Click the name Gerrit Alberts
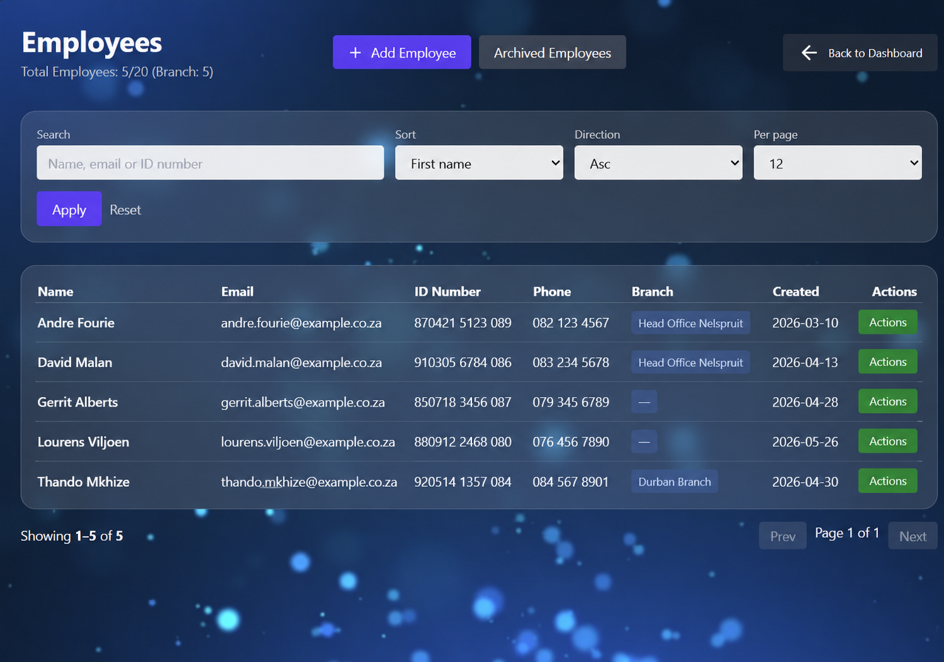Screen dimensions: 944x662 coord(78,402)
